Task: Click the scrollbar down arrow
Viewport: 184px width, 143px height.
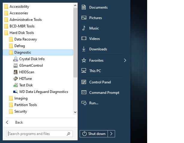Action: point(75,112)
